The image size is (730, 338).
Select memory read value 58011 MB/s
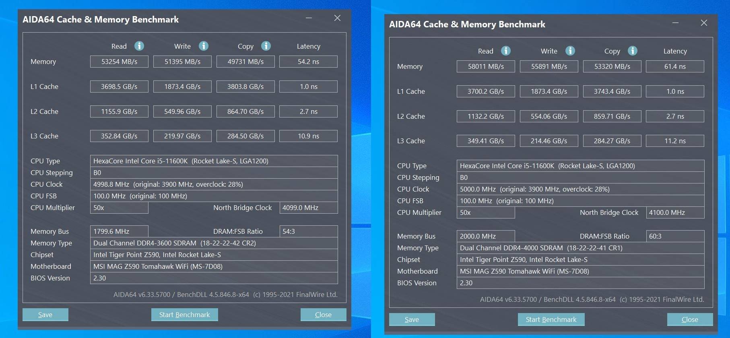coord(486,66)
